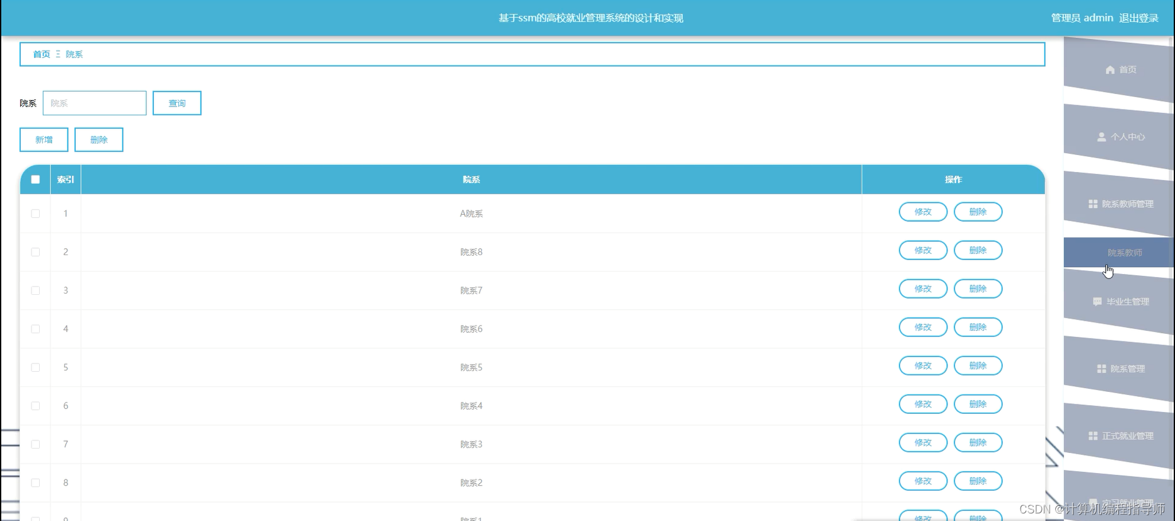Image resolution: width=1175 pixels, height=521 pixels.
Task: Click the 院系 breadcrumb text
Action: coord(74,54)
